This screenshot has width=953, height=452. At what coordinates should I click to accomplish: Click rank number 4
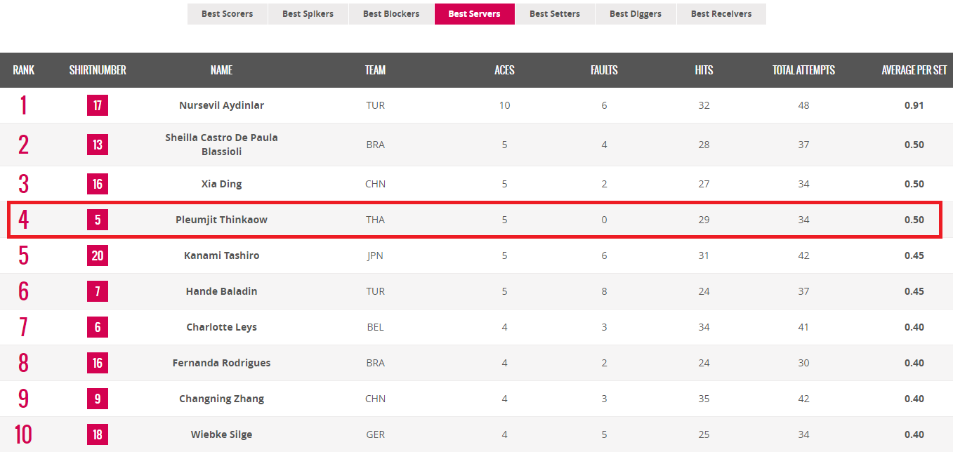pyautogui.click(x=23, y=220)
